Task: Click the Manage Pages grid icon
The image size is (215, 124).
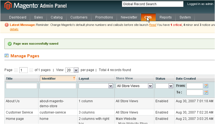Action: pyautogui.click(x=7, y=56)
